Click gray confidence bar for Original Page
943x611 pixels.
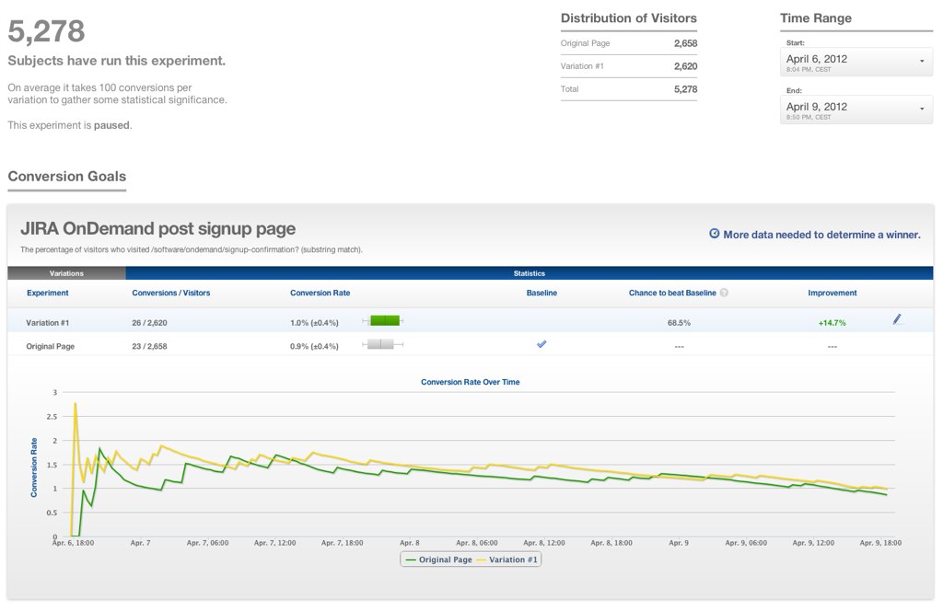(x=380, y=344)
